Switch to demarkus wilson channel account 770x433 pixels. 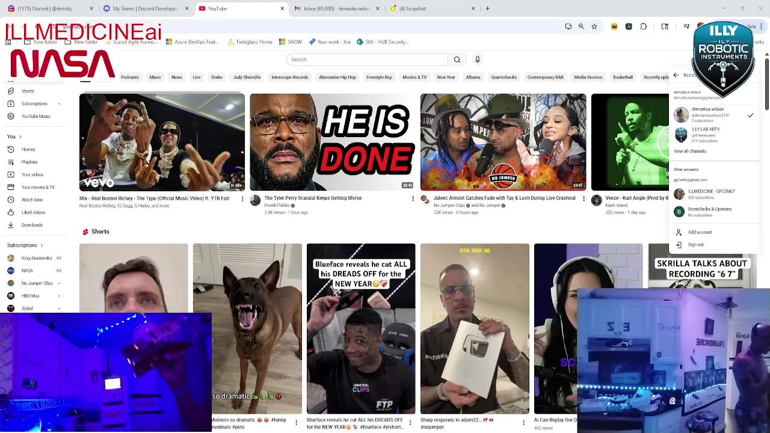[x=713, y=115]
